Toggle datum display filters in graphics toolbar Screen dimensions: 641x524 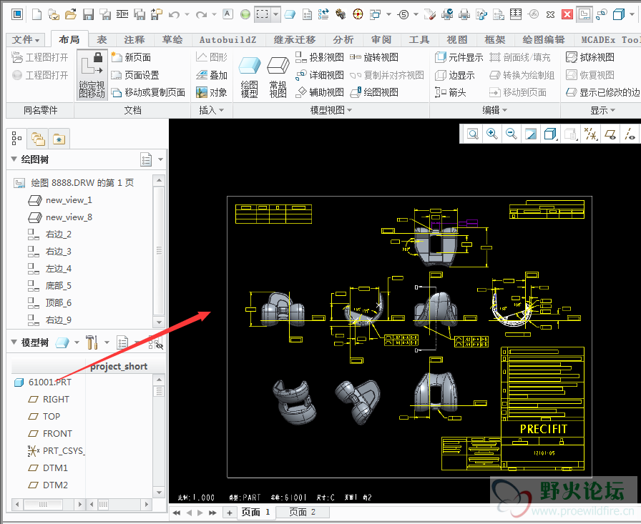[590, 134]
